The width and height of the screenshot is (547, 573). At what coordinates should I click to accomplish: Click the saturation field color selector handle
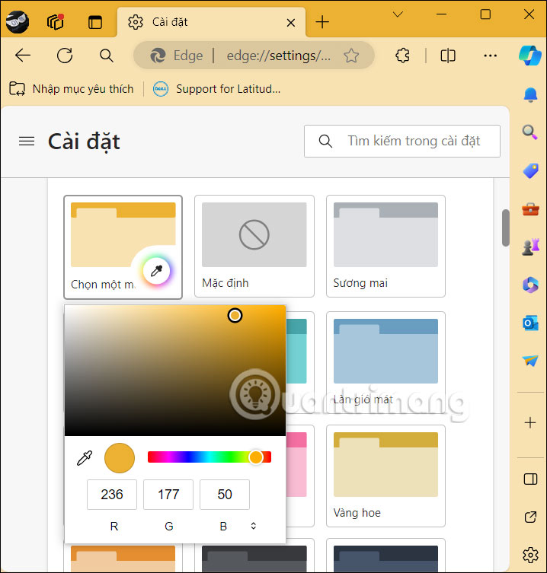click(x=235, y=315)
